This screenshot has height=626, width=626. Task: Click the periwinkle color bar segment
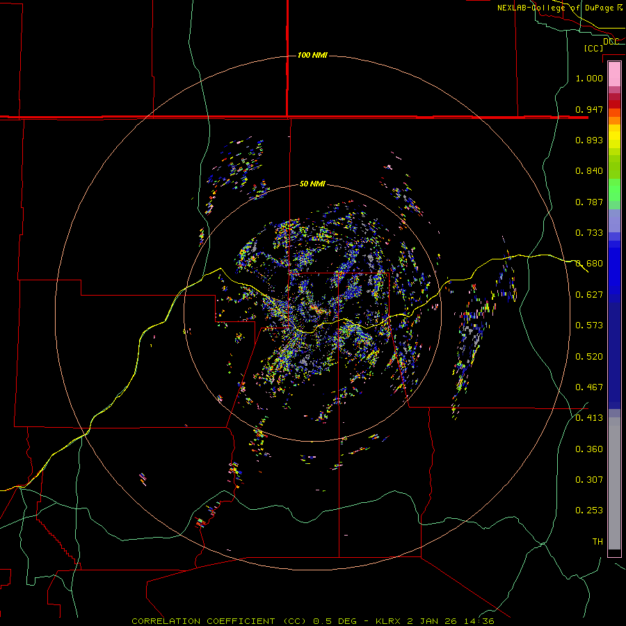pyautogui.click(x=614, y=221)
